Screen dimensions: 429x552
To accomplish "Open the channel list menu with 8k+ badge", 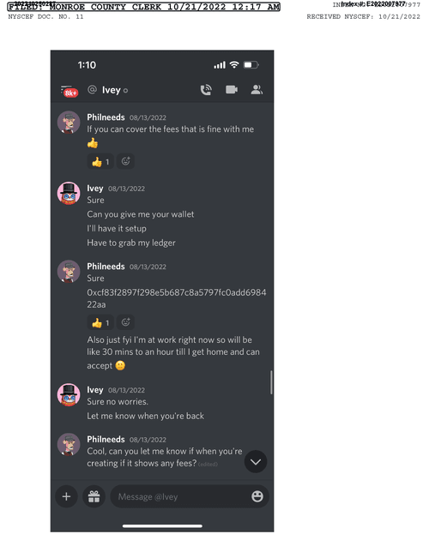I will pyautogui.click(x=69, y=91).
